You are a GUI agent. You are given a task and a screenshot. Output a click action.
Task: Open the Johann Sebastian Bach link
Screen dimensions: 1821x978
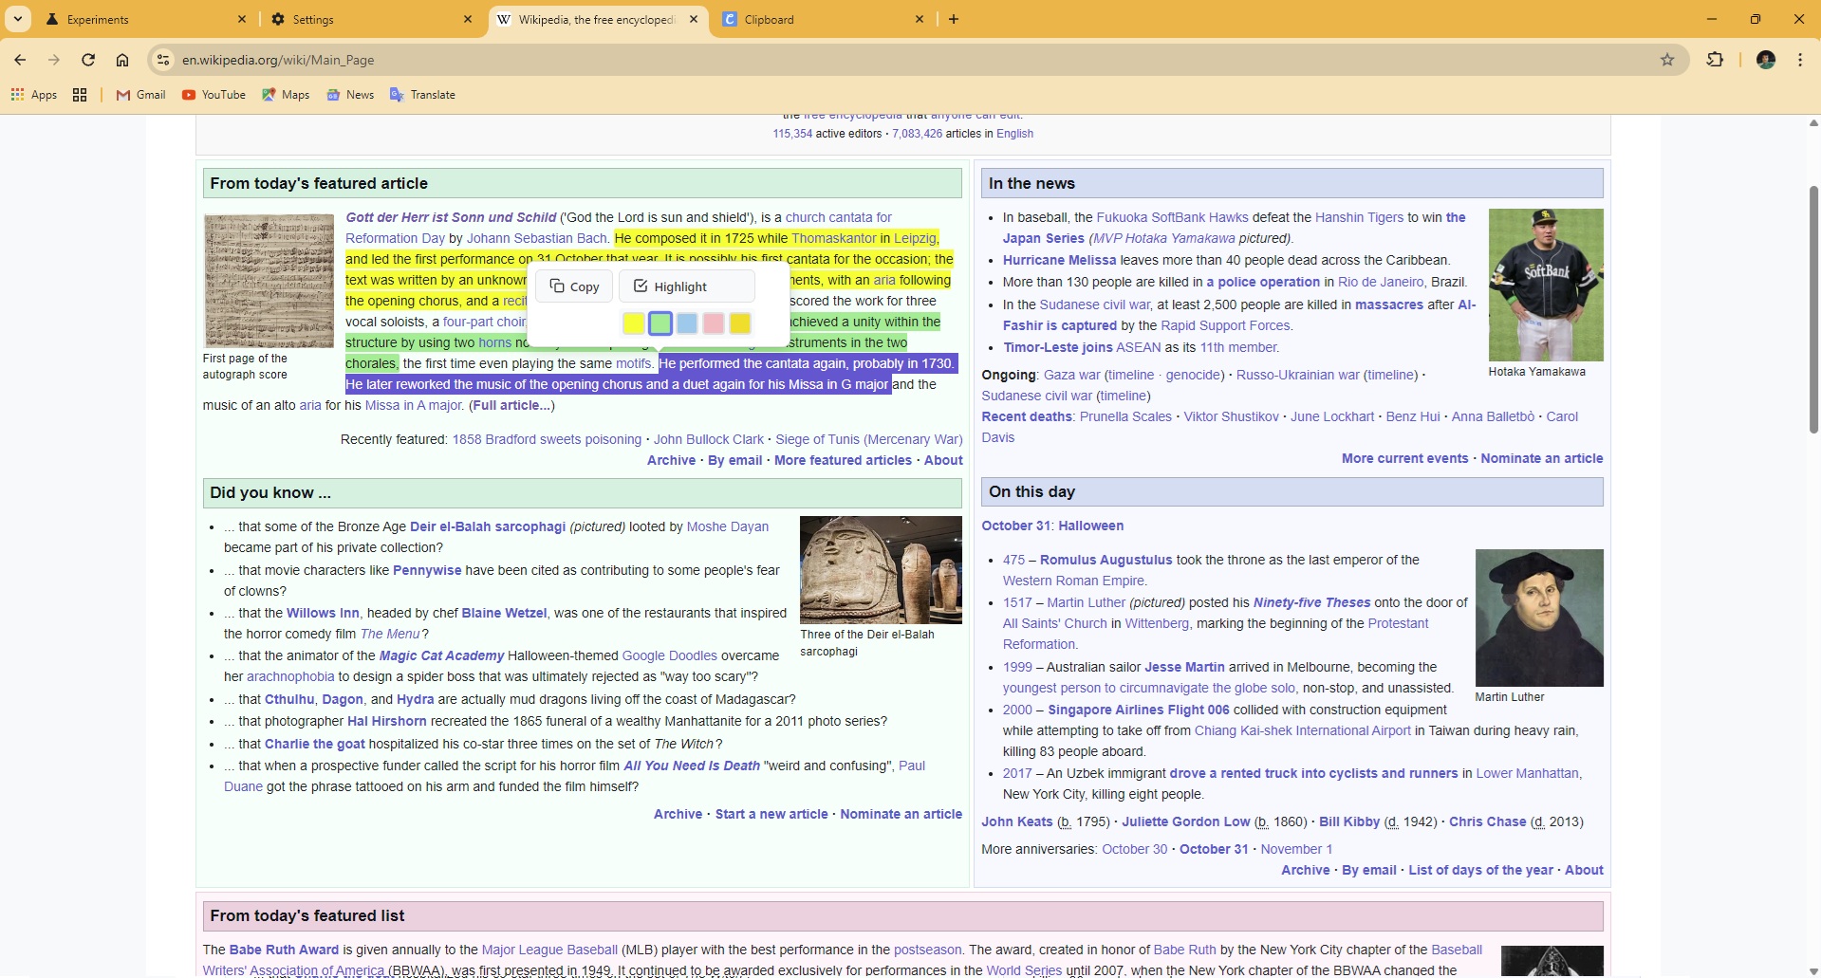point(536,238)
